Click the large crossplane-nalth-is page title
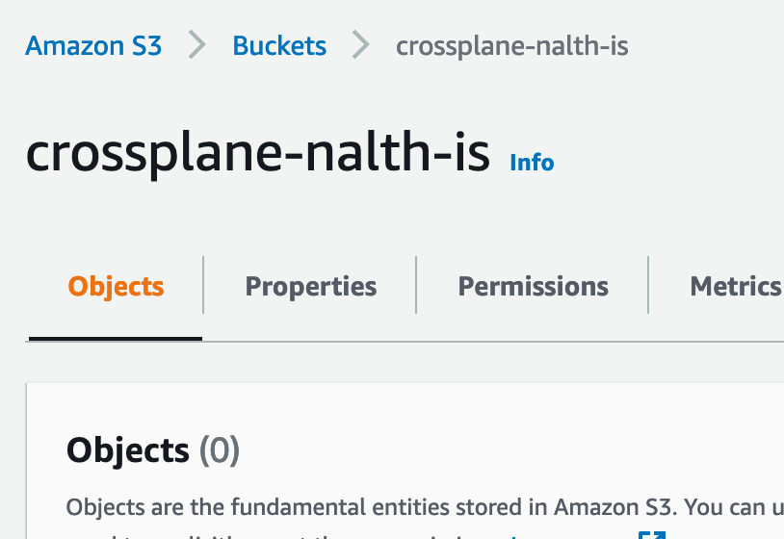Viewport: 784px width, 539px height. click(x=257, y=153)
